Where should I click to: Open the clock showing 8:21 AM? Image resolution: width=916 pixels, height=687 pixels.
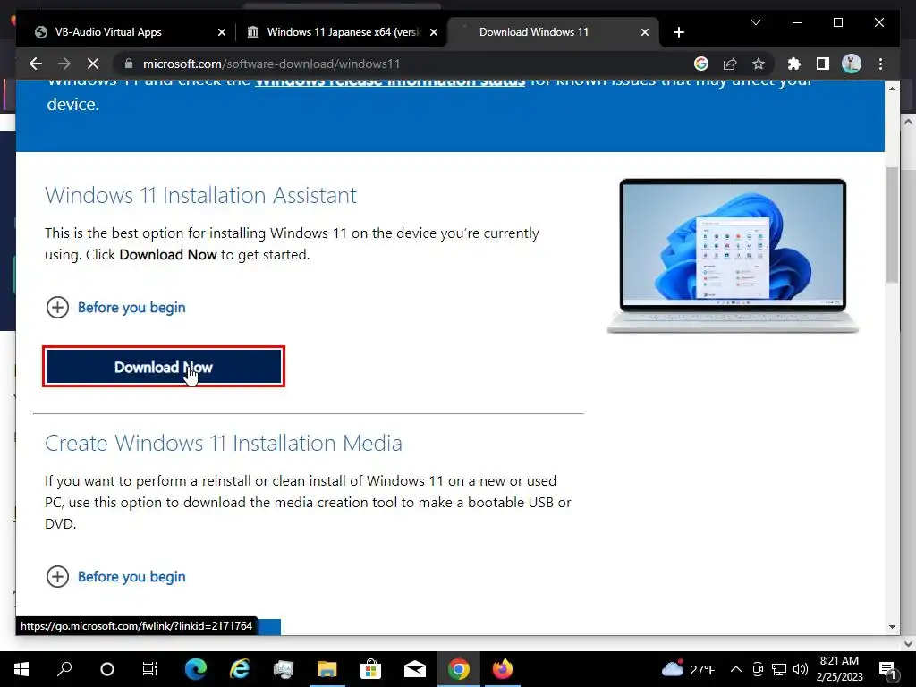[x=839, y=669]
